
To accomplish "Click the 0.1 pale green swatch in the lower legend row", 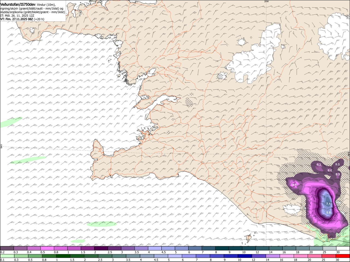I will [x=7, y=256].
